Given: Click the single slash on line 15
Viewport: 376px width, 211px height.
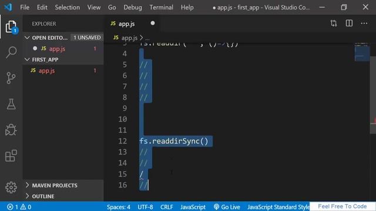Looking at the screenshot, I should 142,174.
